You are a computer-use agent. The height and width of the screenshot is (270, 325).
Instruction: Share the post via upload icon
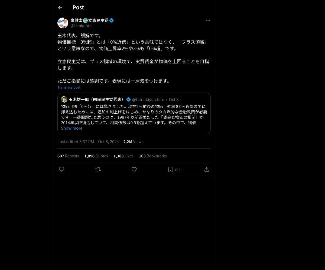207,169
